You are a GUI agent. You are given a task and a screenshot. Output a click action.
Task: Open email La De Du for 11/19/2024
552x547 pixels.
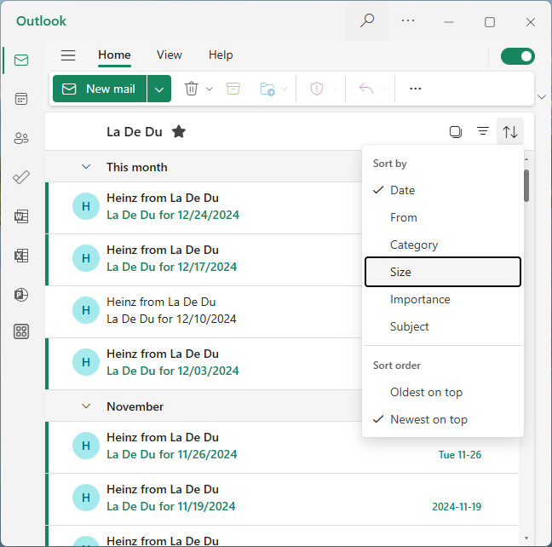282,499
